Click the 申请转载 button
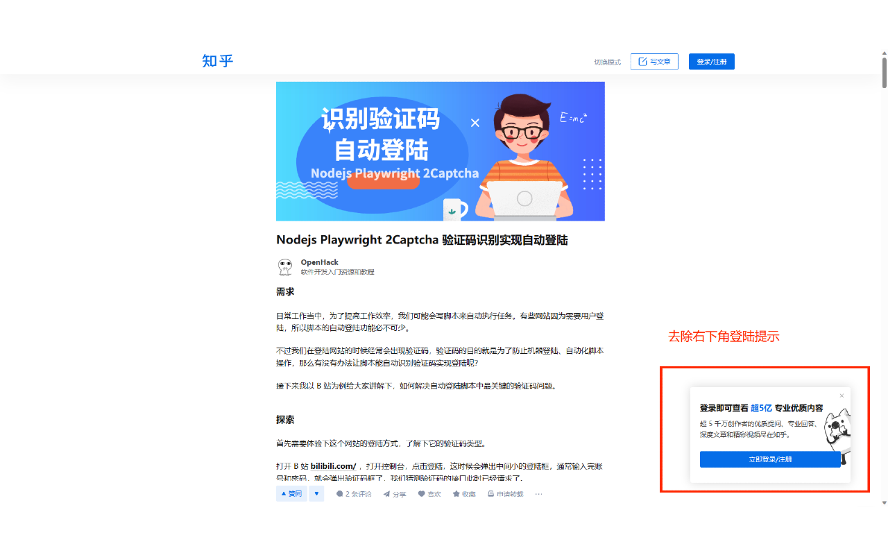Screen dimensions: 888x555 (505, 494)
